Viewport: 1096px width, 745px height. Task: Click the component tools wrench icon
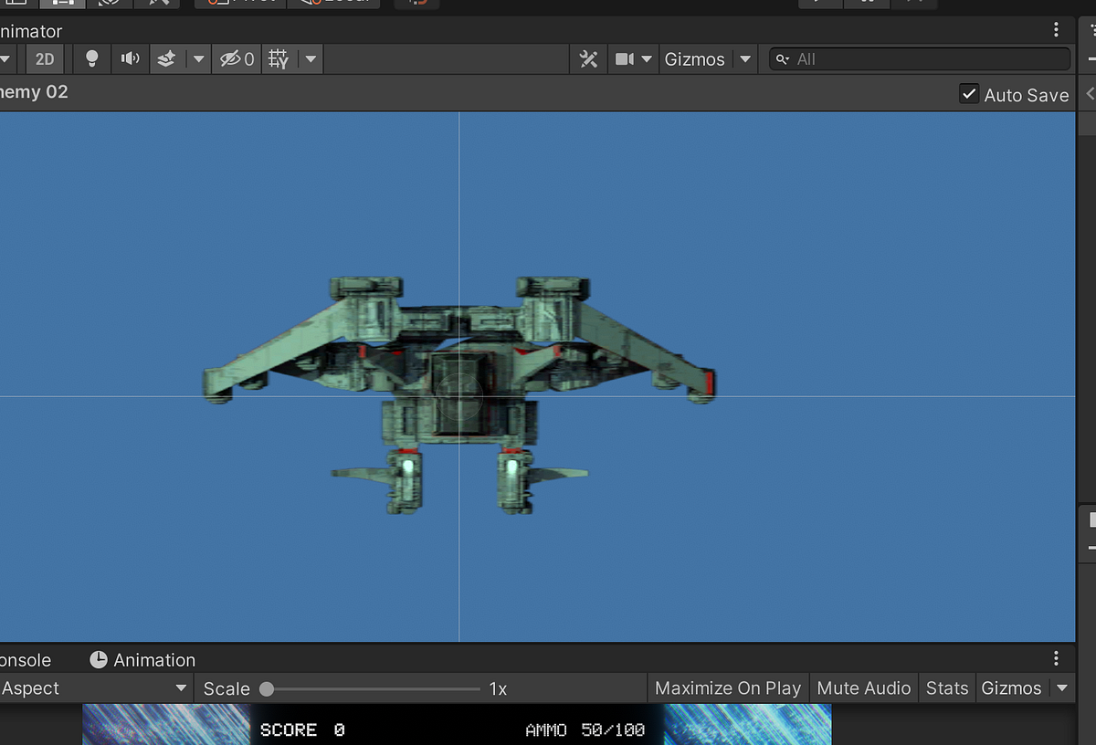coord(588,58)
